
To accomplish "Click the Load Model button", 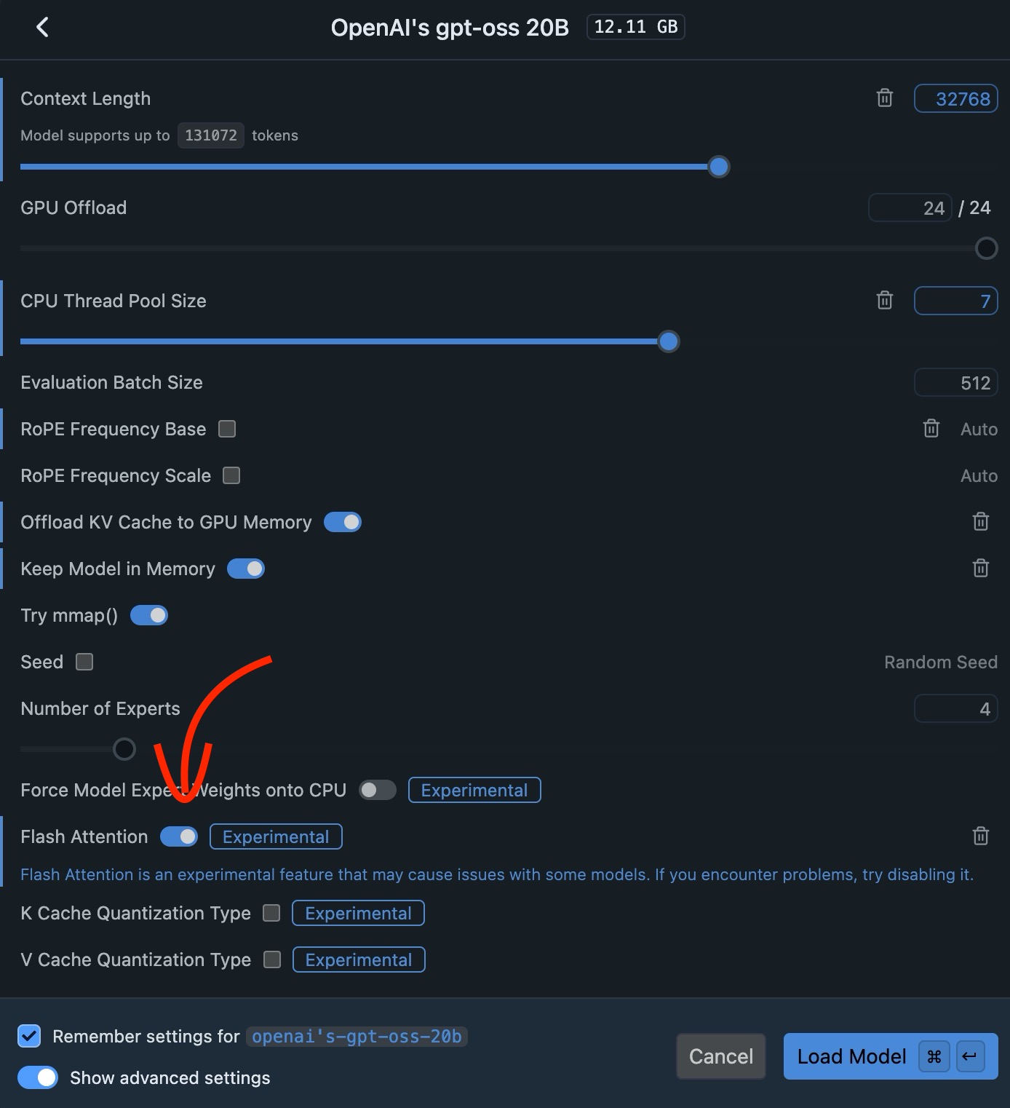I will [x=891, y=1056].
